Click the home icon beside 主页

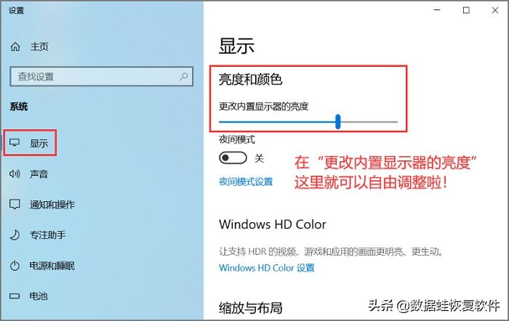15,46
